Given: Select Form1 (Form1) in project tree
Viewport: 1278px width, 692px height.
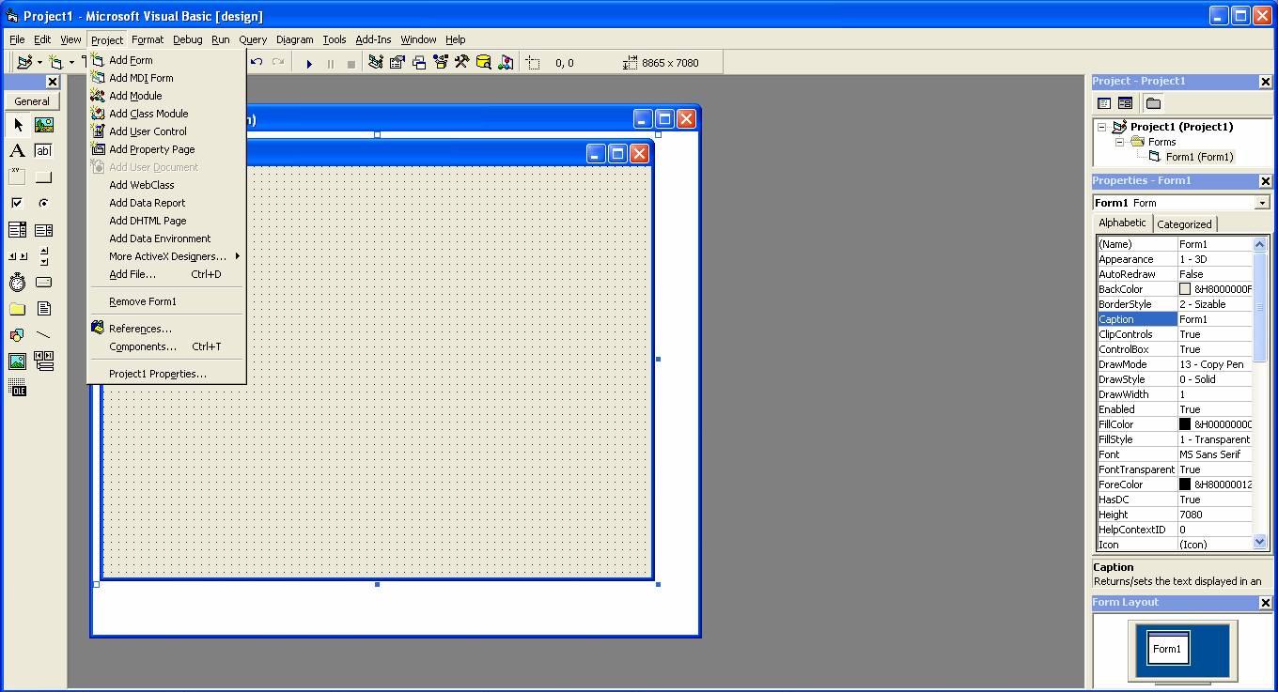Looking at the screenshot, I should pyautogui.click(x=1199, y=157).
